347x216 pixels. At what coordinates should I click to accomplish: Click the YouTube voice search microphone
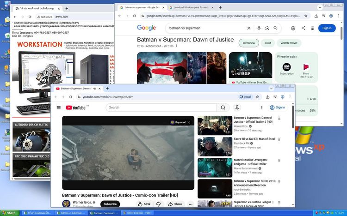point(237,108)
